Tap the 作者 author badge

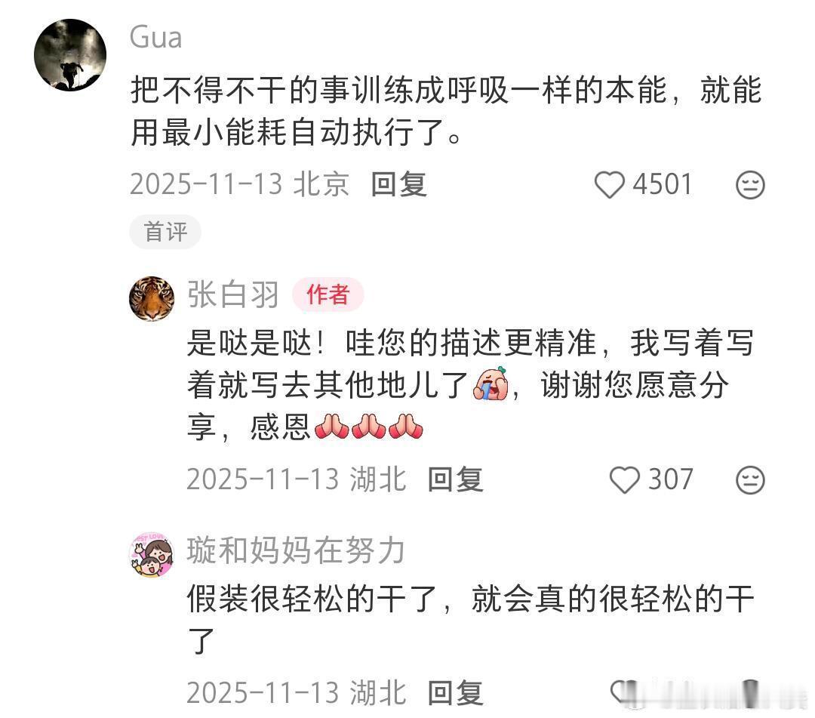click(x=328, y=294)
